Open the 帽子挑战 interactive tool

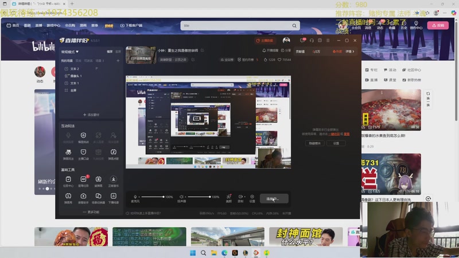click(x=83, y=137)
